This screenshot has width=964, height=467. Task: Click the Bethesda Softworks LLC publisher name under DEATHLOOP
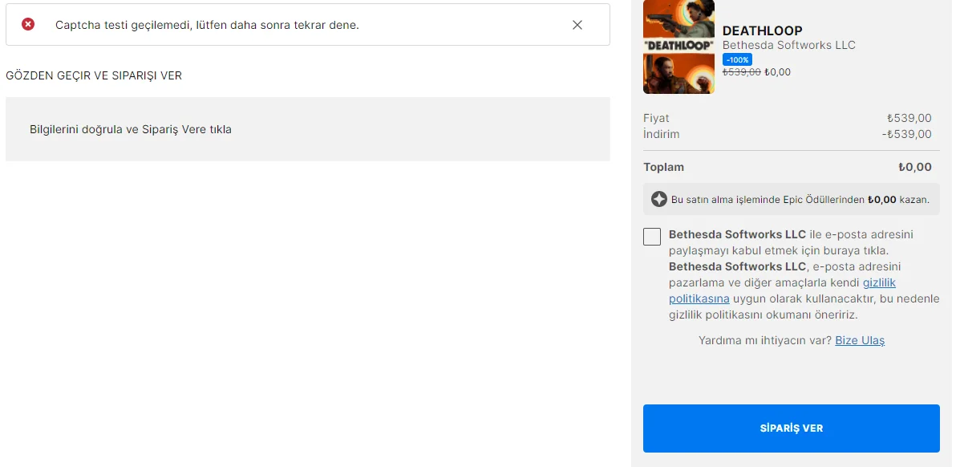click(x=789, y=45)
